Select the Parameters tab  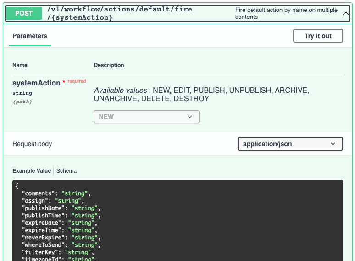click(x=30, y=36)
